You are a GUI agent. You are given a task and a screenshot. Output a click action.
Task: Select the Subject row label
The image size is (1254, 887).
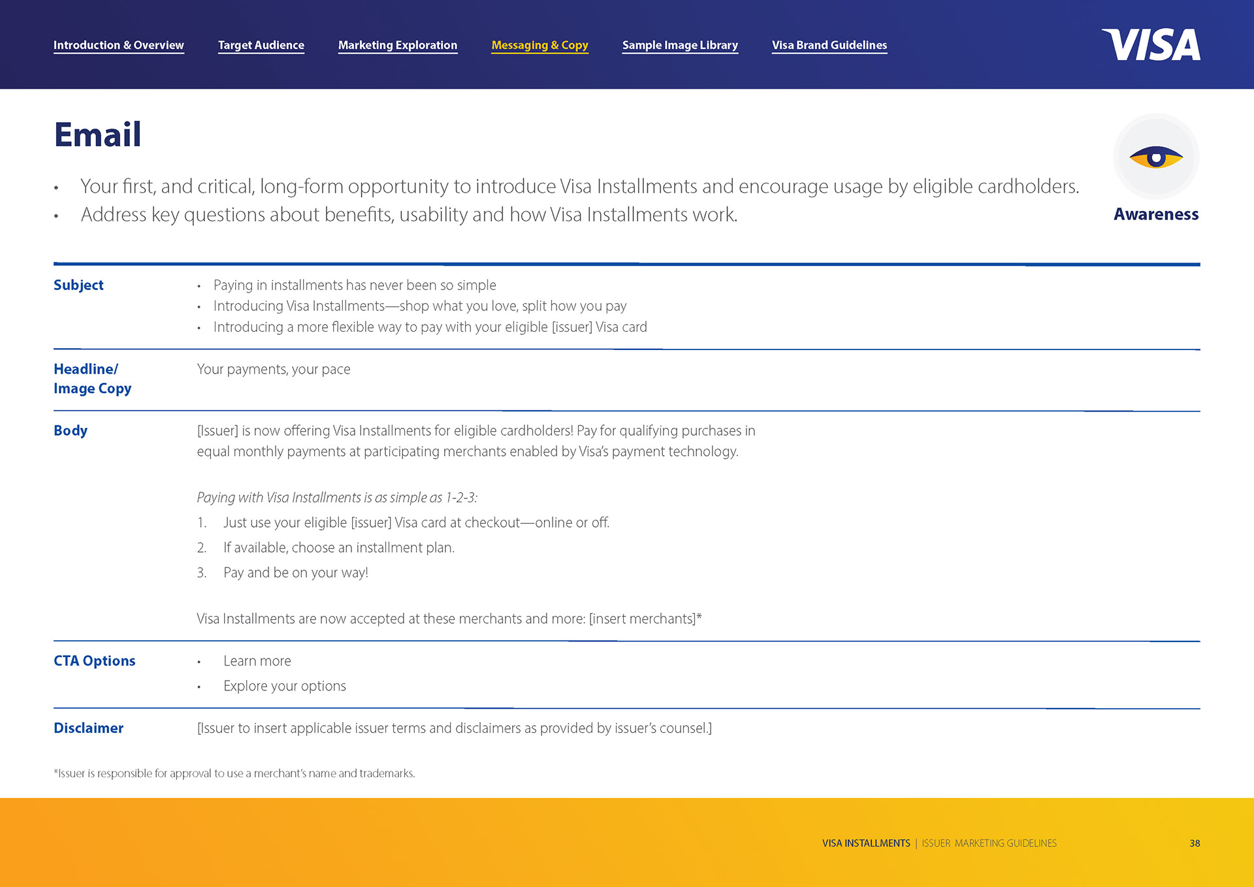tap(78, 285)
